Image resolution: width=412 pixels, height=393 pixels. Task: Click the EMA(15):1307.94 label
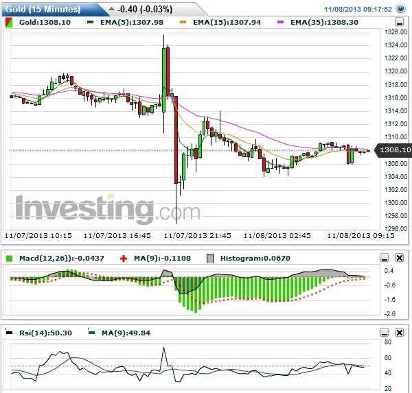[227, 23]
